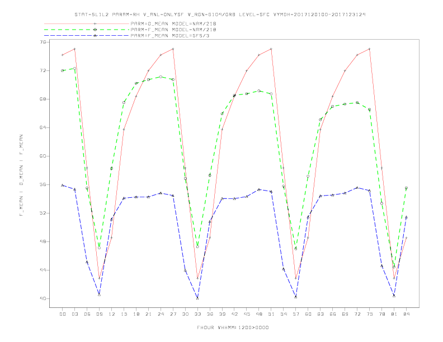Image resolution: width=443 pixels, height=342 pixels.
Task: Click x-axis tick label 15
Action: coord(124,314)
